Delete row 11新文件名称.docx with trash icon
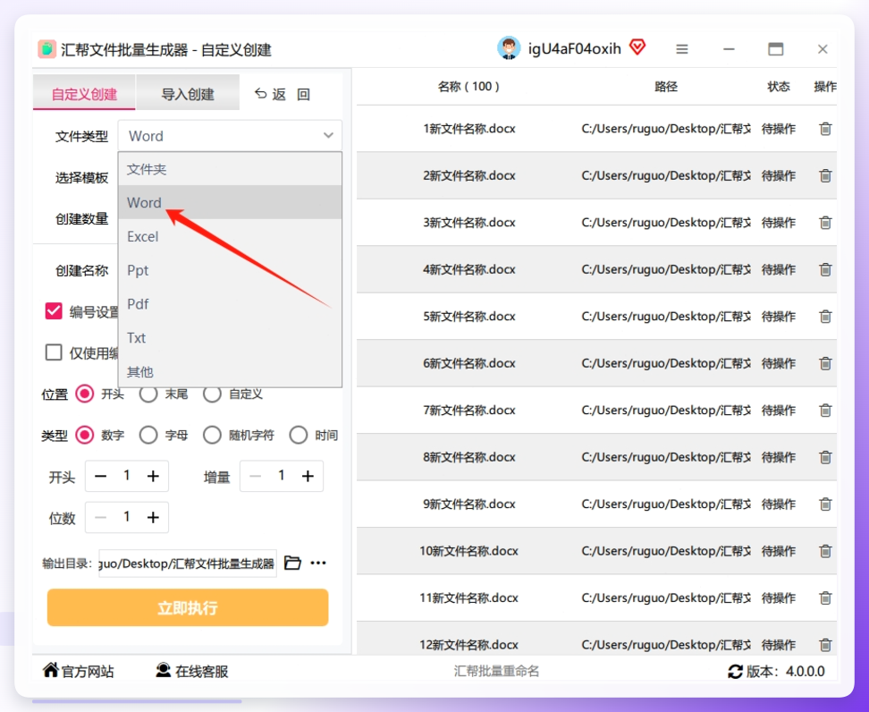The image size is (869, 712). point(825,598)
